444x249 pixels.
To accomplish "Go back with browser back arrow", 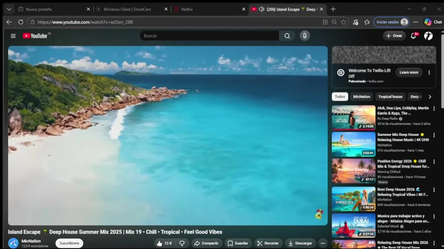I will pyautogui.click(x=9, y=22).
